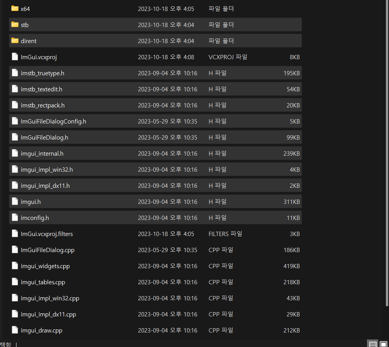Select file name imconfig.h
The width and height of the screenshot is (389, 347).
click(35, 218)
